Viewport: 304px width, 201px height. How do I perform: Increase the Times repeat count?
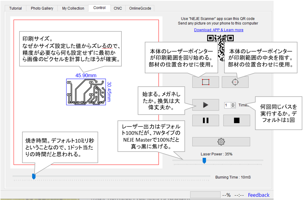[233, 104]
